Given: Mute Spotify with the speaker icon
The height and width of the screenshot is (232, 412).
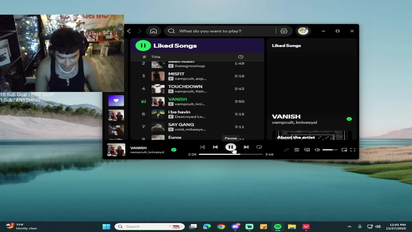Looking at the screenshot, I should (317, 150).
